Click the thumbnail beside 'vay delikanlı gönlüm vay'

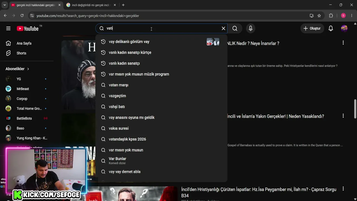(x=213, y=42)
